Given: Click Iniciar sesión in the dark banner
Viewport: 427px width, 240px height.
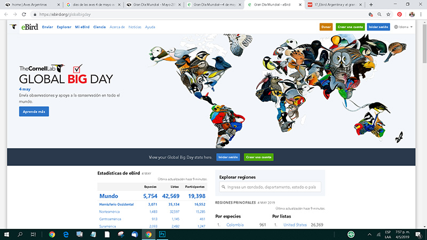Looking at the screenshot, I should (x=228, y=157).
